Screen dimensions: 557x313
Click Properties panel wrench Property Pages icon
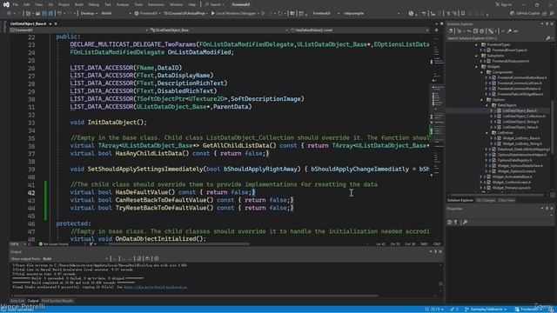pyautogui.click(x=465, y=223)
